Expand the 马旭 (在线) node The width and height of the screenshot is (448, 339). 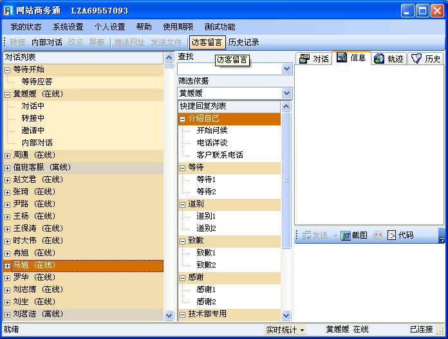point(8,266)
